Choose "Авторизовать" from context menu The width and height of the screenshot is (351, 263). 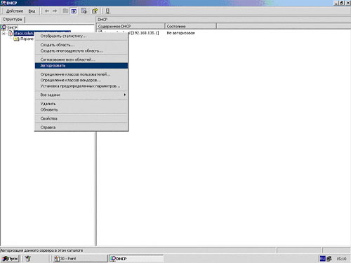tap(81, 66)
